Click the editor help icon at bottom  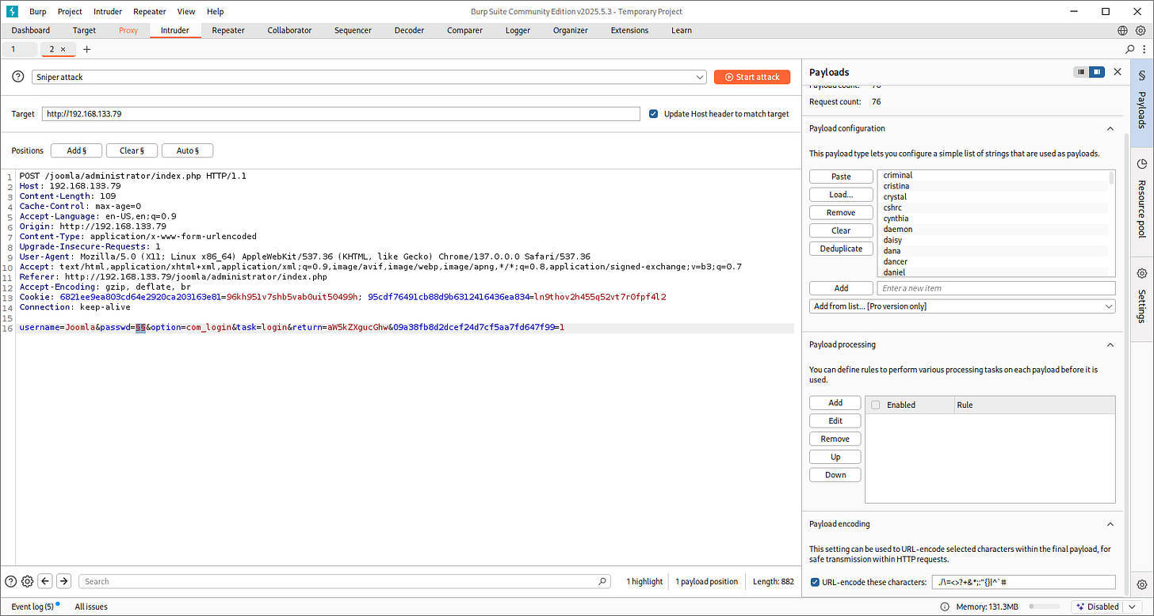coord(11,581)
